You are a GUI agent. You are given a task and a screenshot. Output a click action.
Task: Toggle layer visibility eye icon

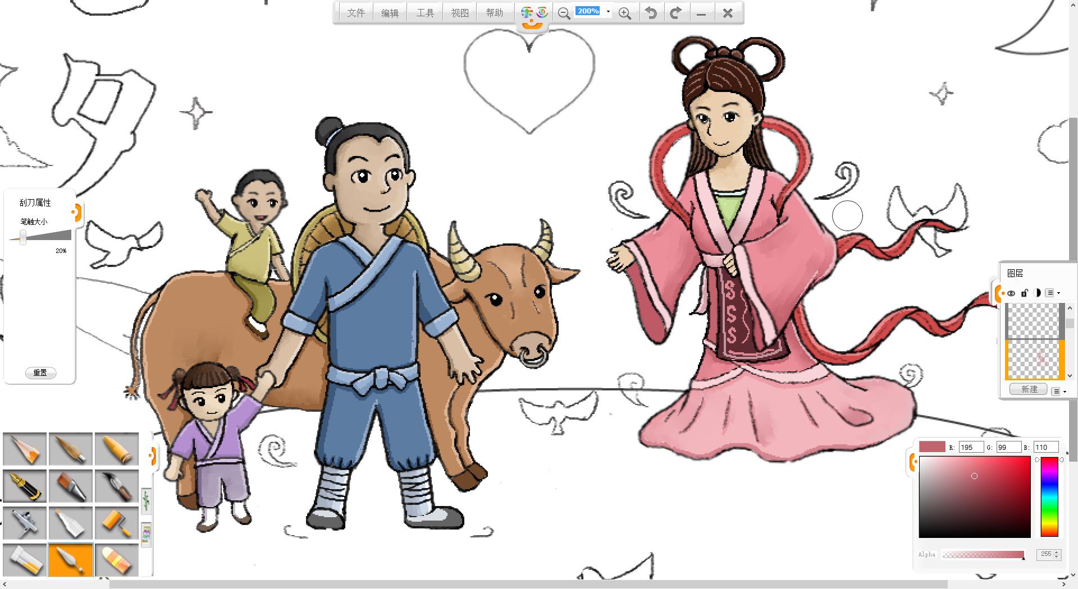pyautogui.click(x=1011, y=293)
